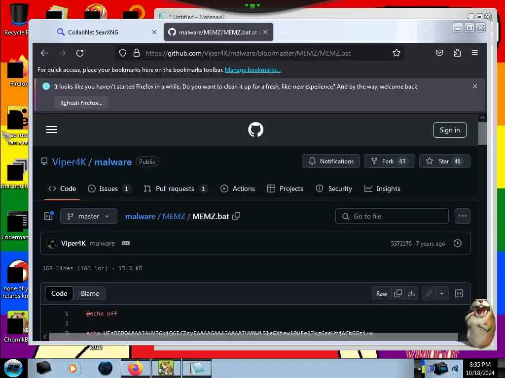Open the Issues tab

click(109, 189)
